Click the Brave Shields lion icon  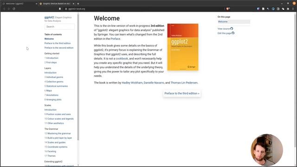[228, 9]
